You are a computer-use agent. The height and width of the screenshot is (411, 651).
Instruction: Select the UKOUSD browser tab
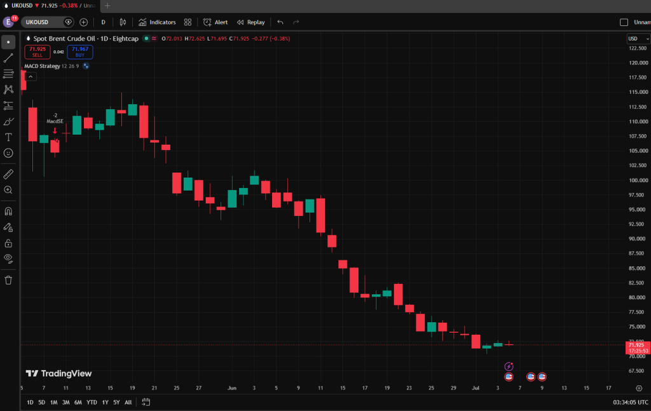(x=50, y=5)
